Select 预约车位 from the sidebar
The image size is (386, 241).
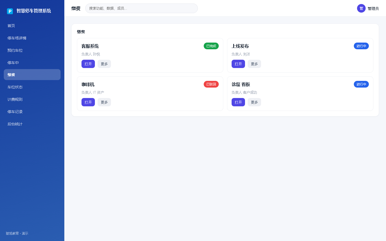pyautogui.click(x=32, y=50)
